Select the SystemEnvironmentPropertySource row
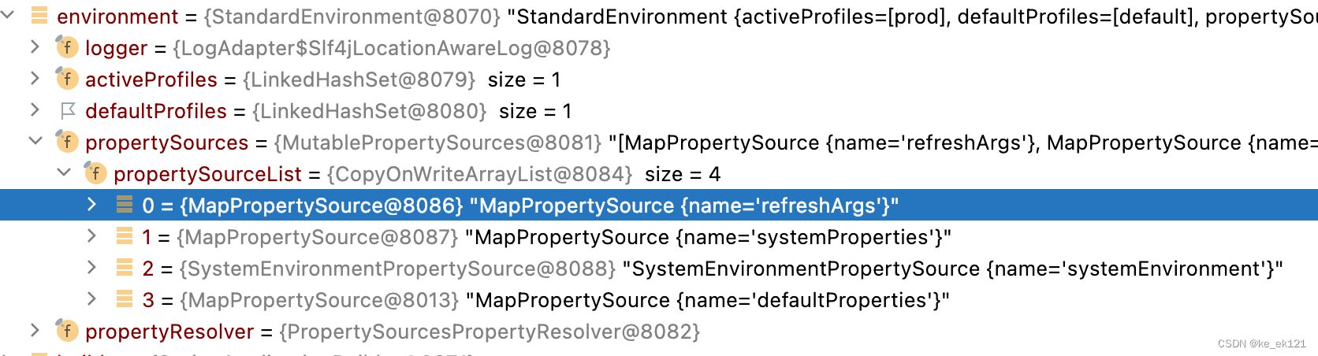1318x356 pixels. point(709,269)
